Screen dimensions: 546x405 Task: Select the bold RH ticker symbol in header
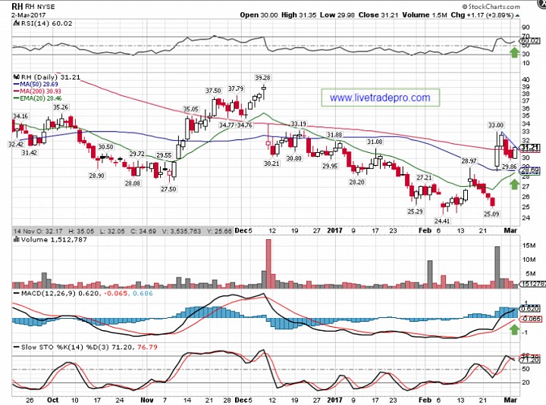(x=17, y=6)
